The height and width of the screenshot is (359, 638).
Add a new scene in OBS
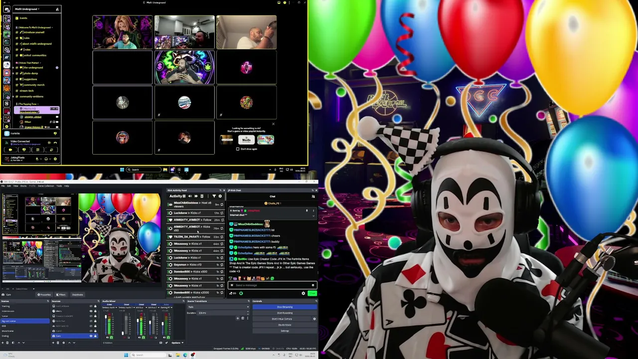(2, 343)
